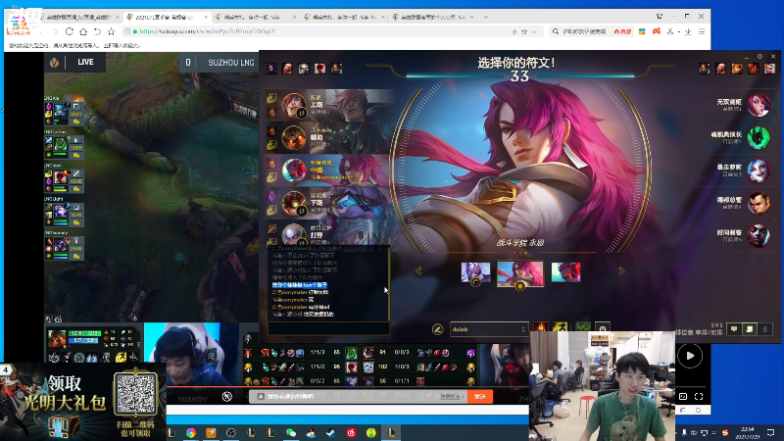Click the chat bubble icon in client
Image resolution: width=784 pixels, height=441 pixels.
click(734, 329)
